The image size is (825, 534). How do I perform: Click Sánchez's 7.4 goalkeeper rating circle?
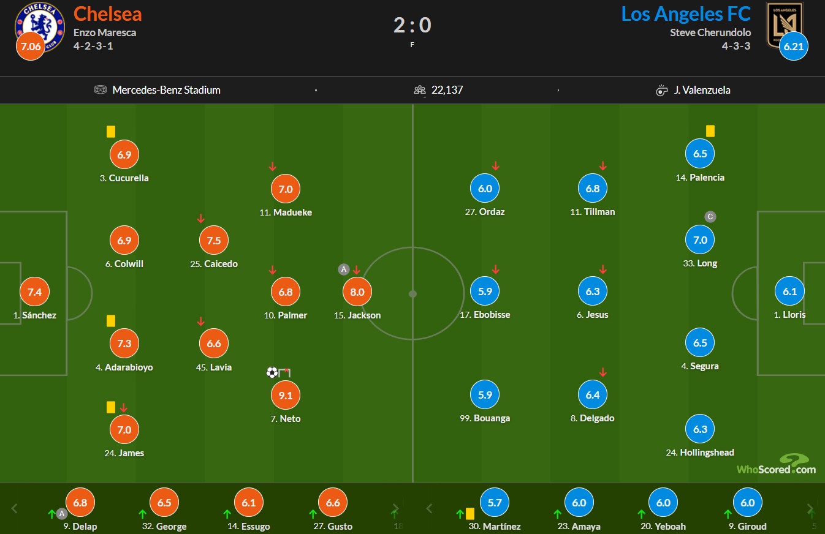point(34,292)
